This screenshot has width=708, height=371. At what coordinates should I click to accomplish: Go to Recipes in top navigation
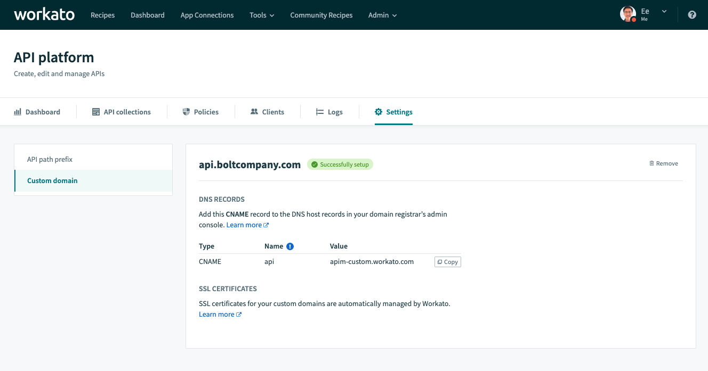[102, 15]
